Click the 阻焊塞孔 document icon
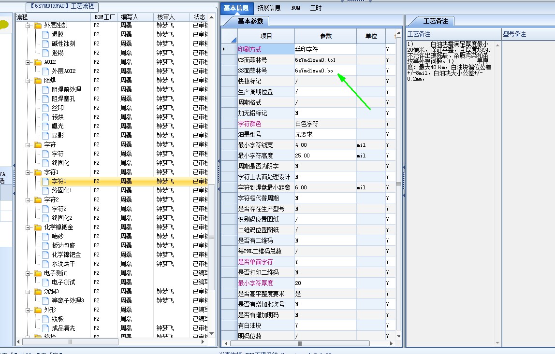 (45, 99)
